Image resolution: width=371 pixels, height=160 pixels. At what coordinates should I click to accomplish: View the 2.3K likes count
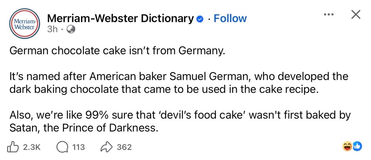pos(31,147)
